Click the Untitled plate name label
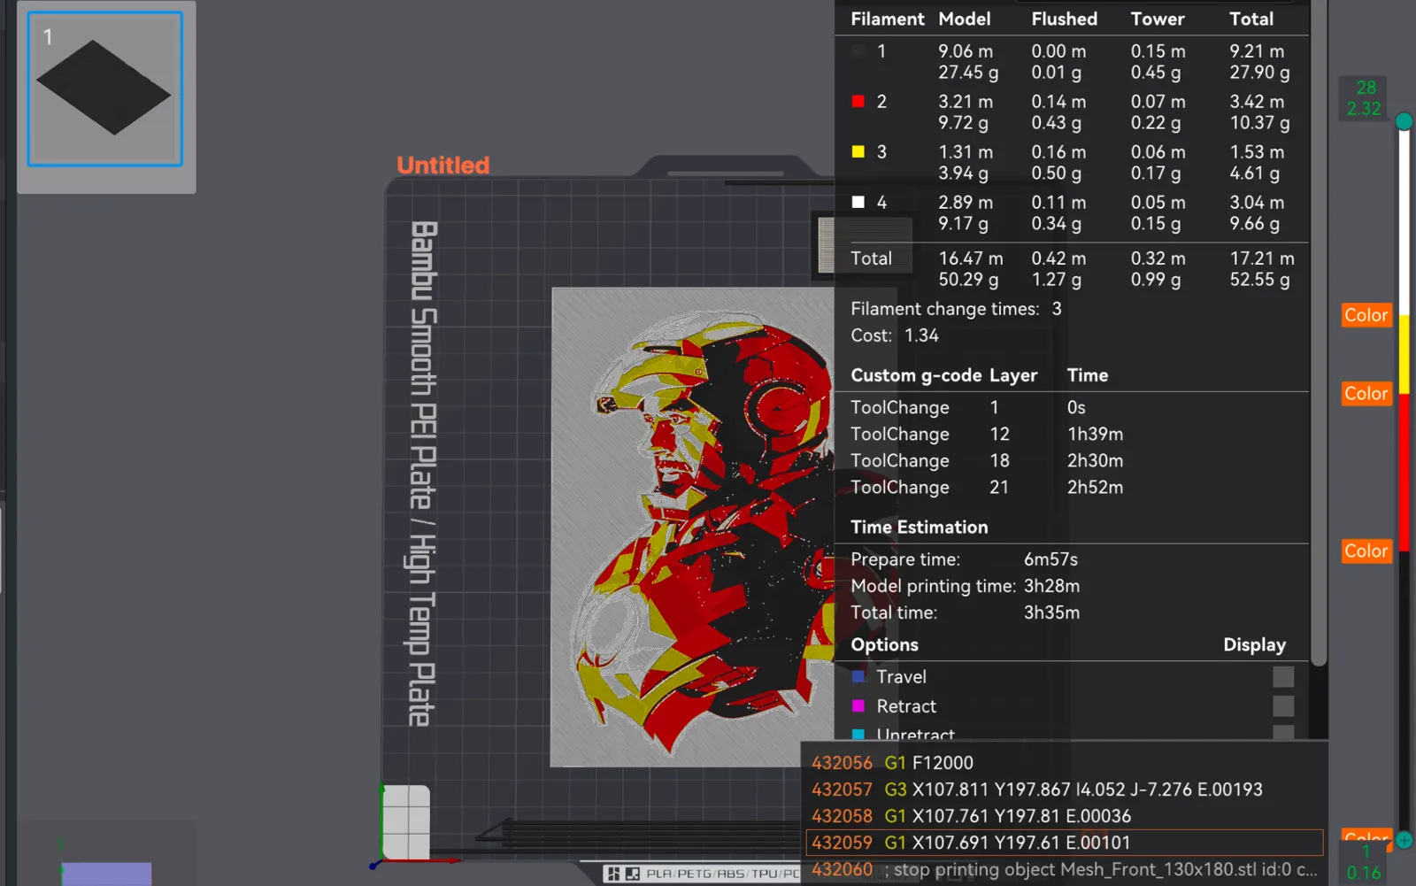 click(442, 166)
